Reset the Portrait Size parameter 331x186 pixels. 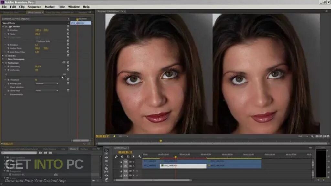pyautogui.click(x=68, y=83)
